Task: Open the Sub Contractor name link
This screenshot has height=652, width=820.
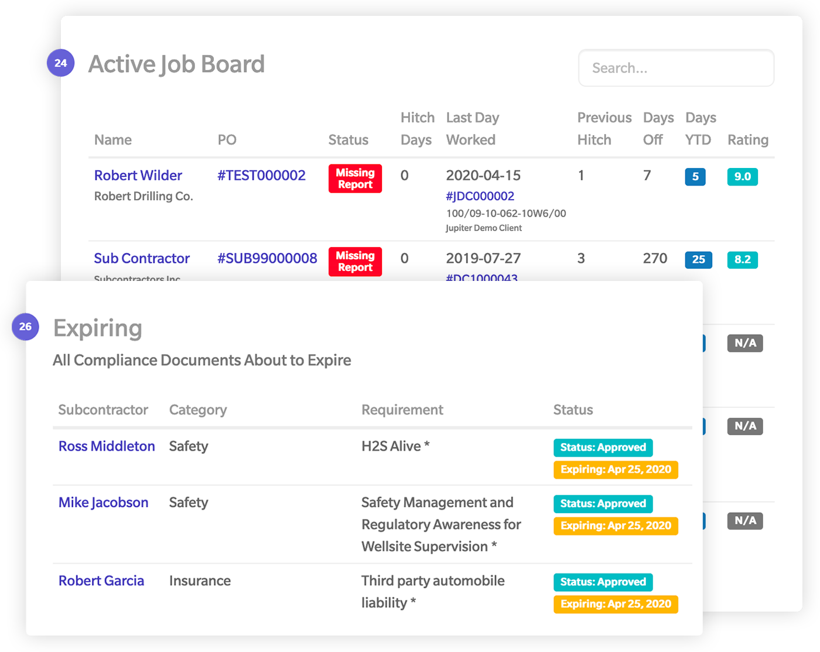Action: point(142,259)
